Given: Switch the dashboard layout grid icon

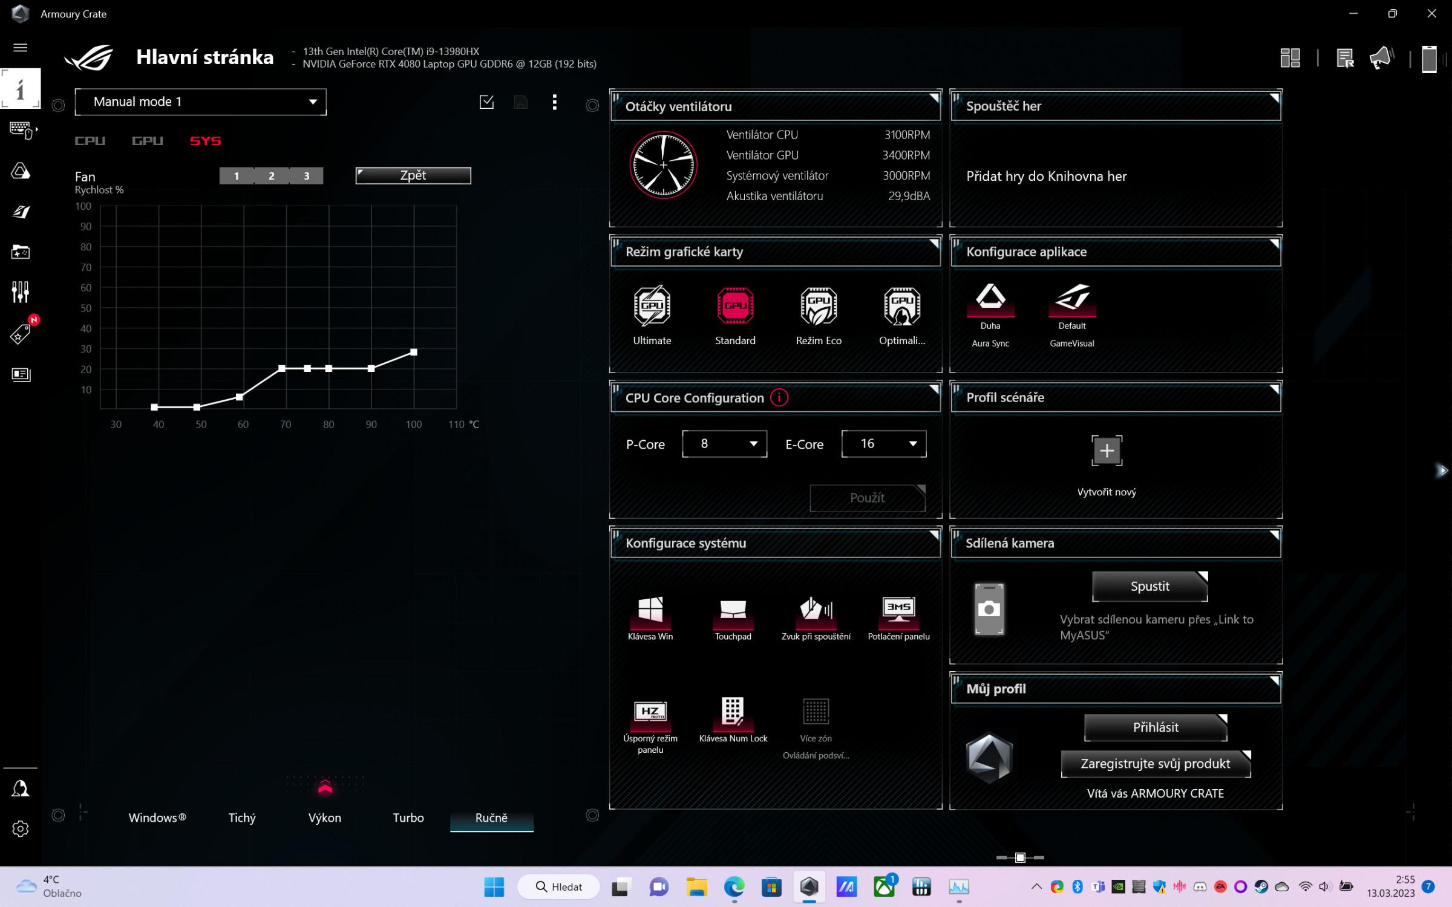Looking at the screenshot, I should (x=1290, y=58).
